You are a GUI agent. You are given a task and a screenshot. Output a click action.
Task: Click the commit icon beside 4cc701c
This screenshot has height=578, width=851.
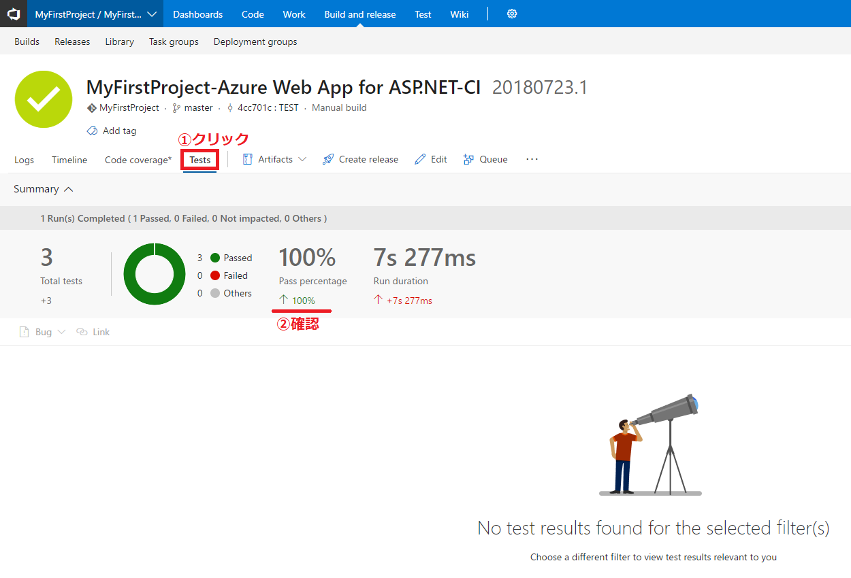point(230,107)
